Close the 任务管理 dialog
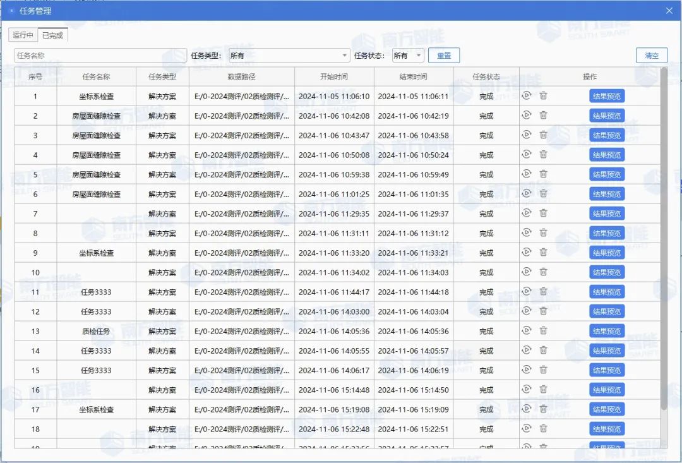The height and width of the screenshot is (463, 682). (x=669, y=11)
